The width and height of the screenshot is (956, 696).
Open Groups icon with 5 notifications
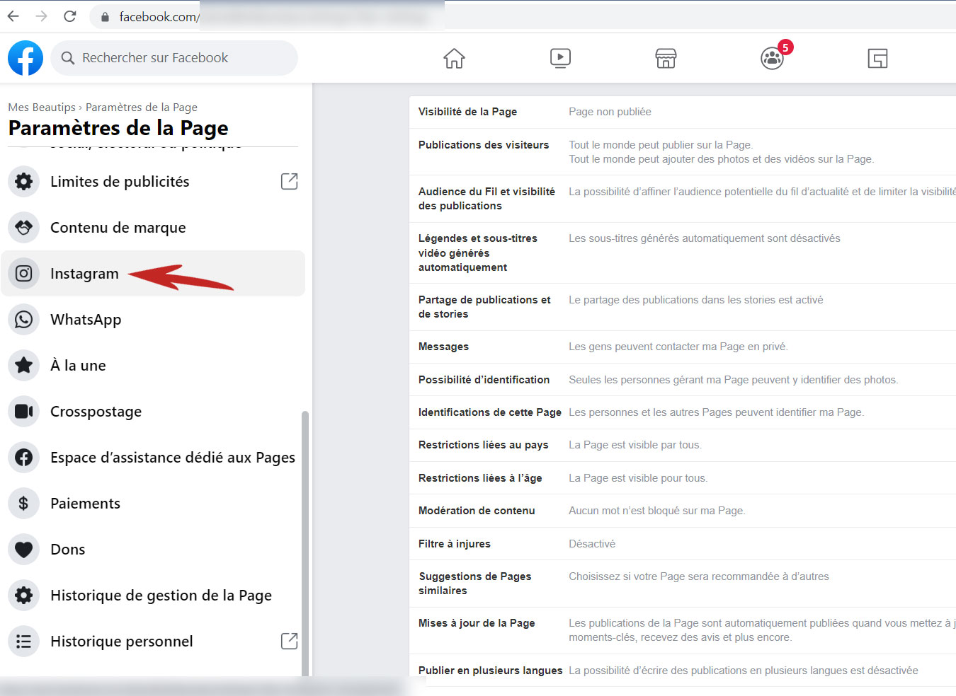coord(772,58)
